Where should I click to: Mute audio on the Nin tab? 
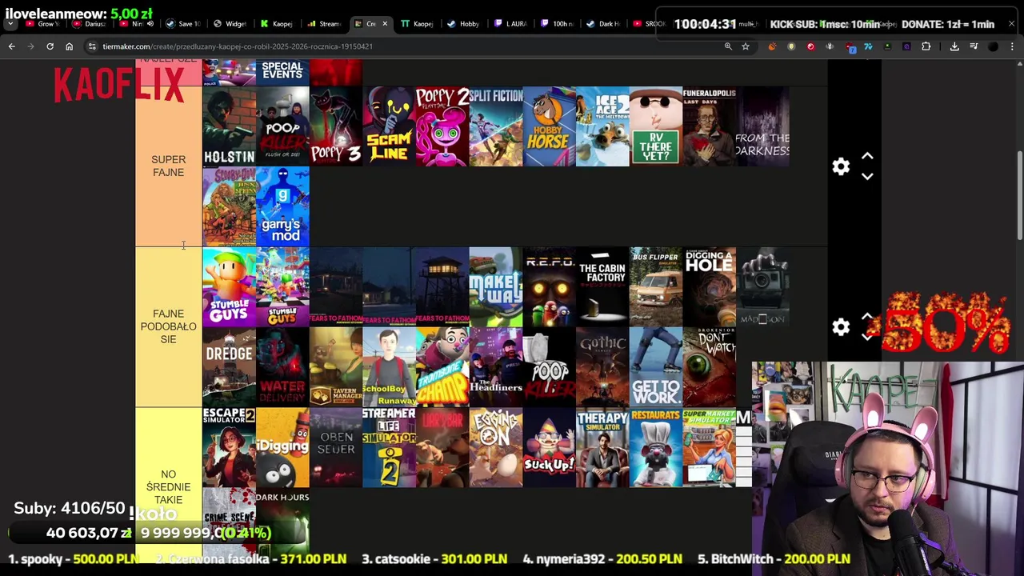coord(150,24)
